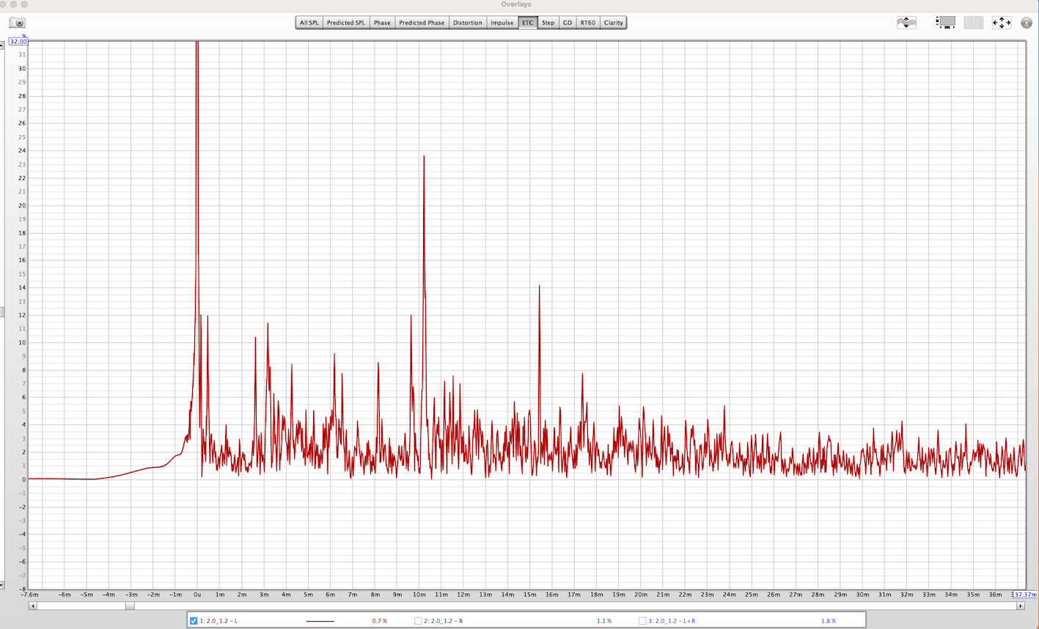Click the red line swatch for trace L

tap(320, 622)
